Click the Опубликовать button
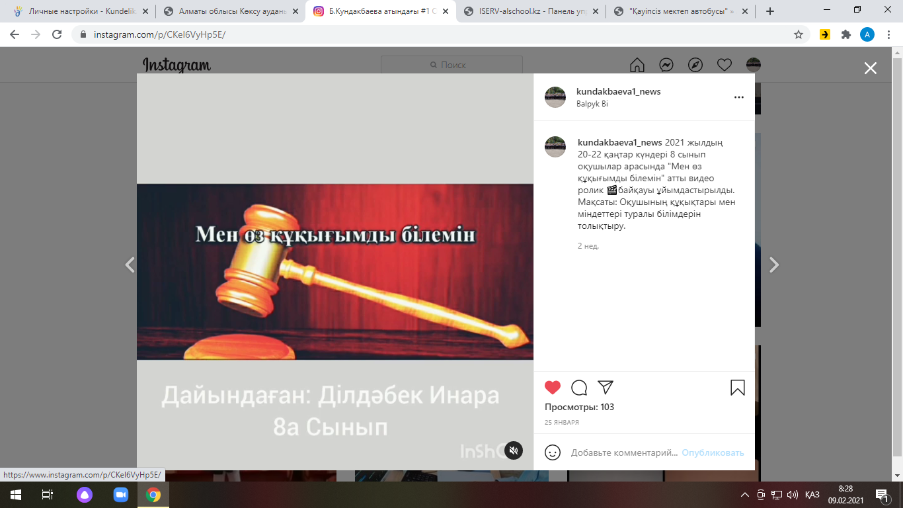 [x=713, y=452]
